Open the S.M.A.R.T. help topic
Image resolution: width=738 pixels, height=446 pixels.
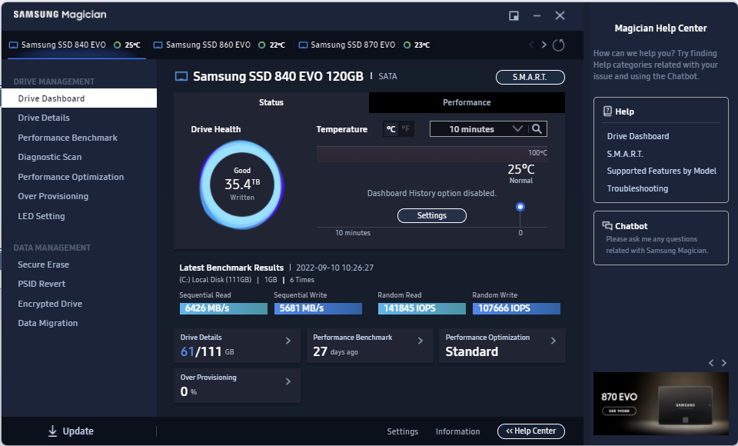coord(625,154)
